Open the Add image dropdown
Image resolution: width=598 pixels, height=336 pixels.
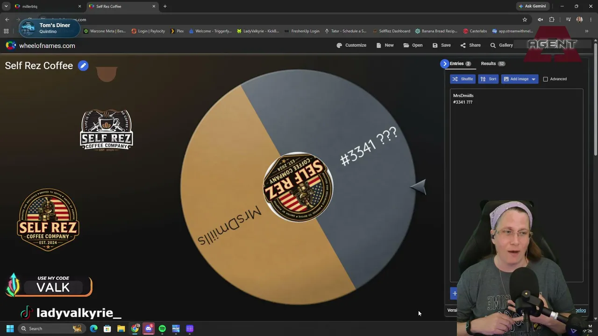(x=520, y=79)
